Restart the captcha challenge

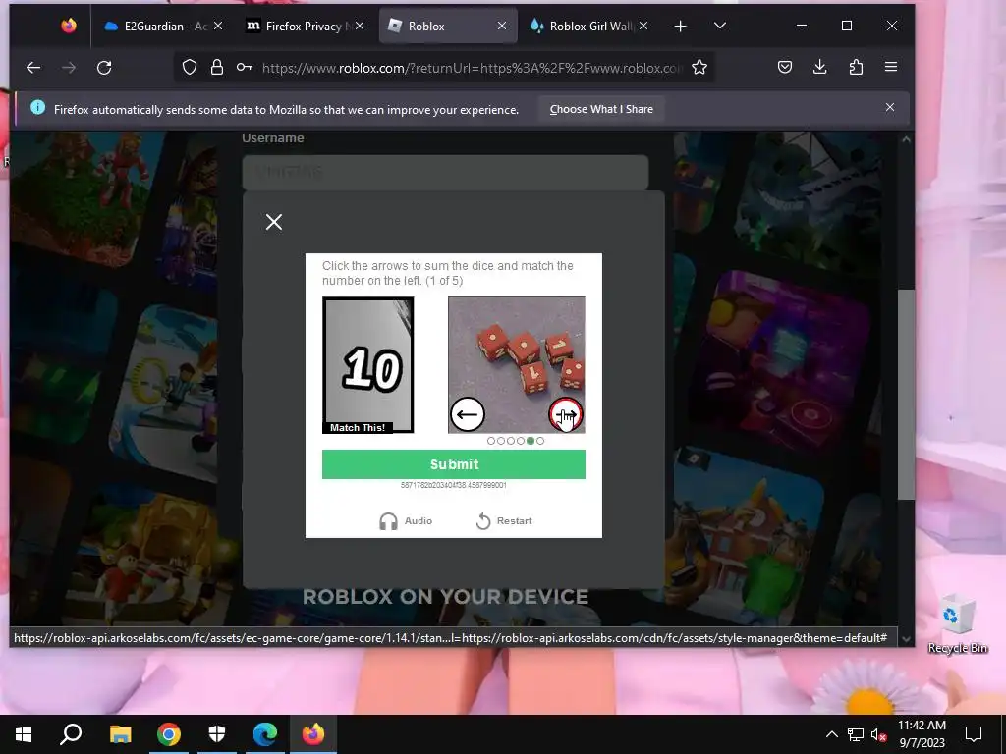(504, 521)
